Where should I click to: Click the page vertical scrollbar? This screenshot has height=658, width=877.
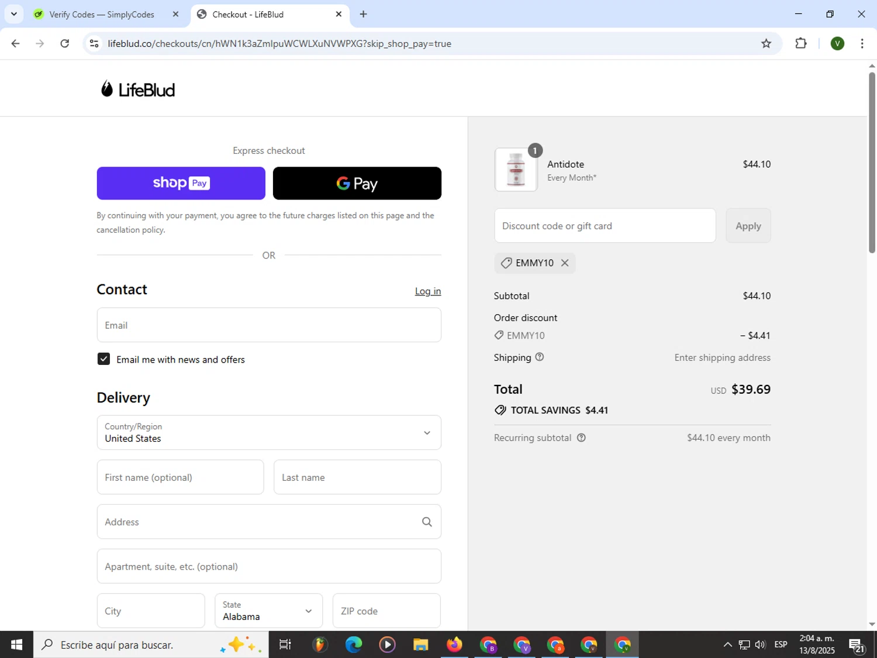pos(872,163)
